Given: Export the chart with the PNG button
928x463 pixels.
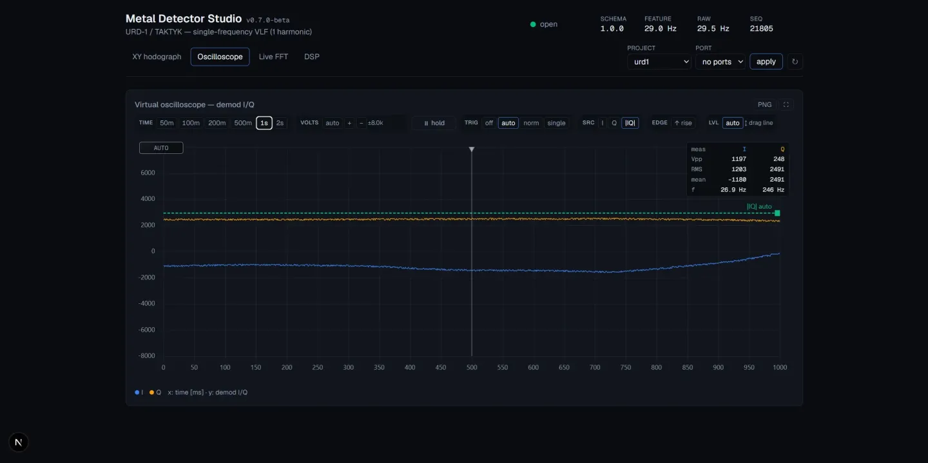Looking at the screenshot, I should [x=764, y=104].
